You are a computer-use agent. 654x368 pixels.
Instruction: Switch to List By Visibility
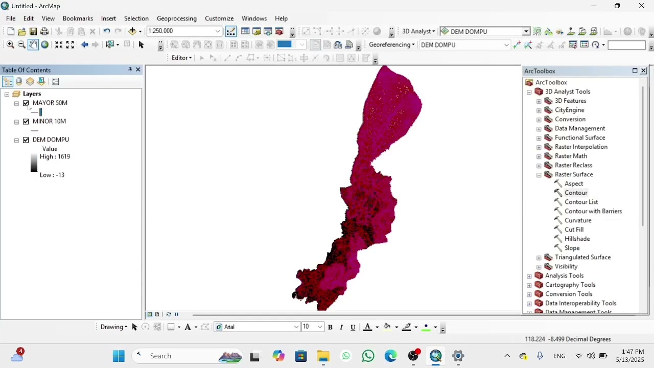30,81
